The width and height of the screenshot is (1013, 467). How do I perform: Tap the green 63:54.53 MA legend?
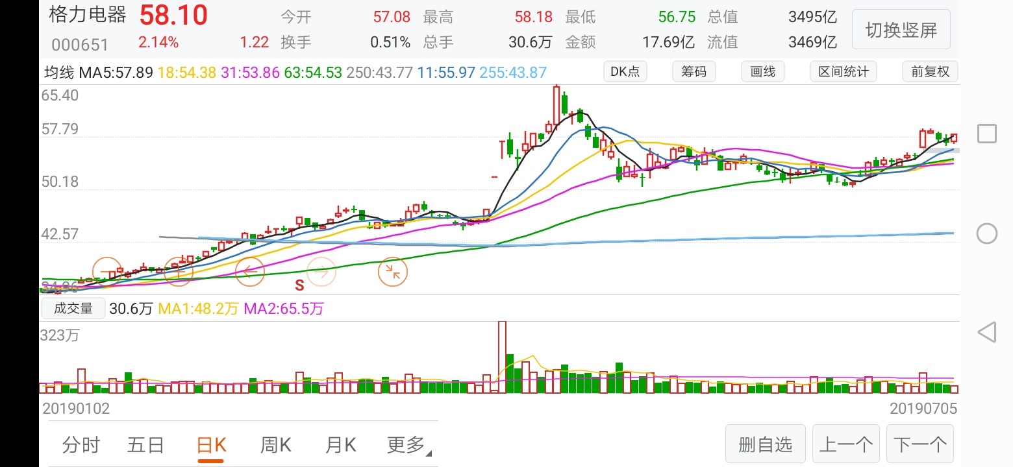pos(313,72)
